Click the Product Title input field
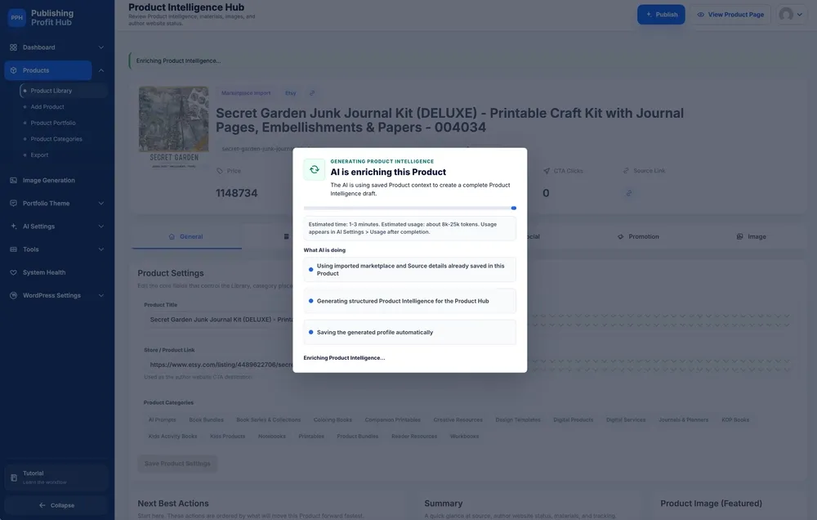 click(x=467, y=320)
